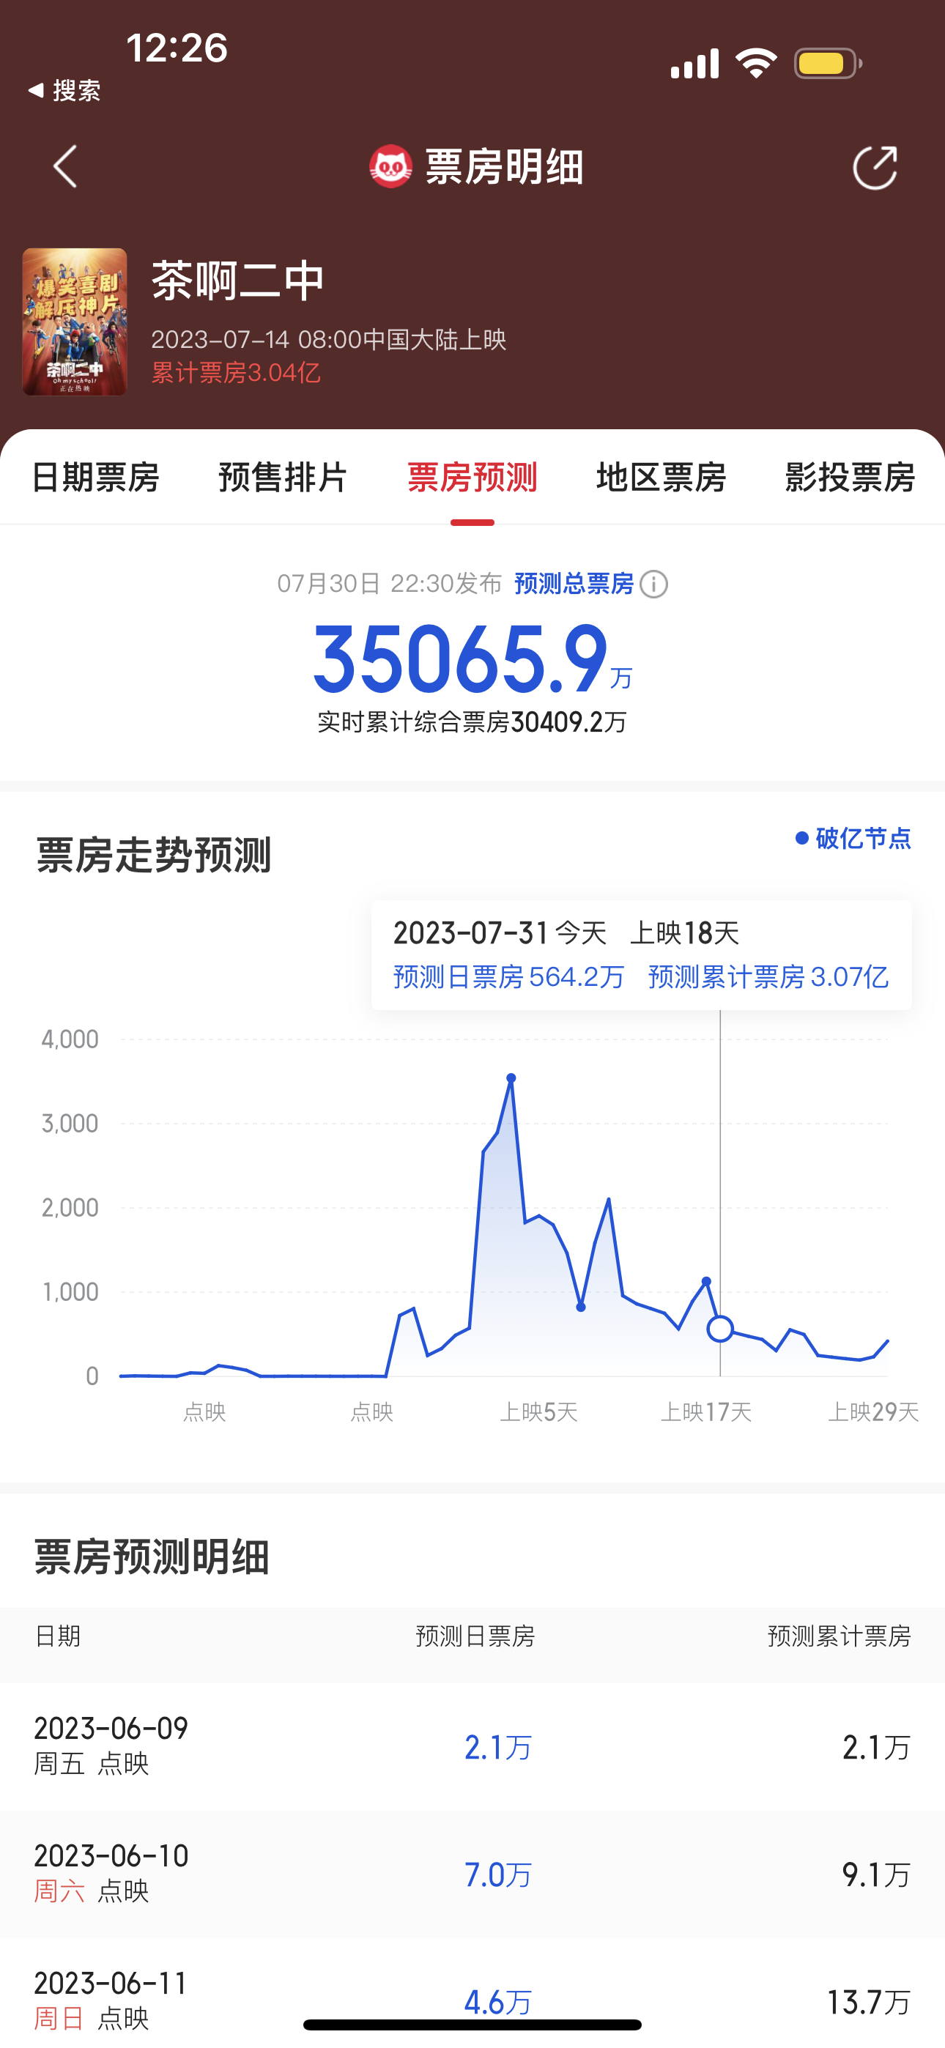The image size is (945, 2048).
Task: Open the 地区票房 tab
Action: pyautogui.click(x=661, y=477)
